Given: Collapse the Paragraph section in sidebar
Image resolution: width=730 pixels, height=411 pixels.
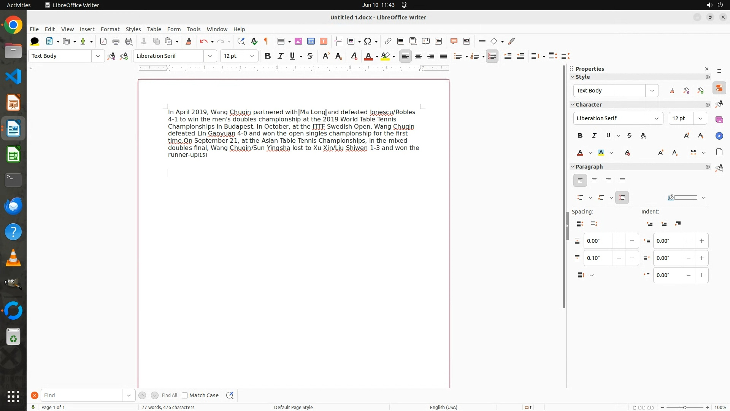Looking at the screenshot, I should coord(572,167).
